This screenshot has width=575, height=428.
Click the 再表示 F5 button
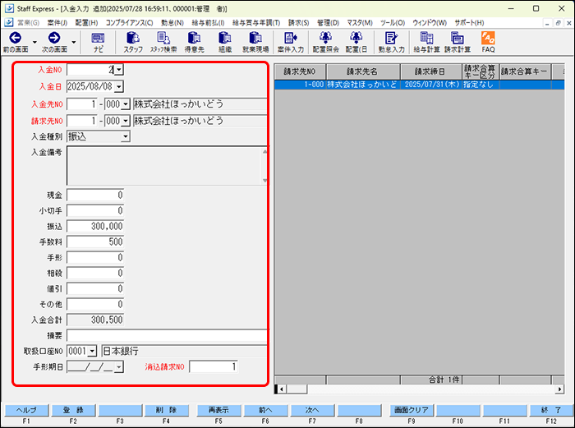pos(218,410)
